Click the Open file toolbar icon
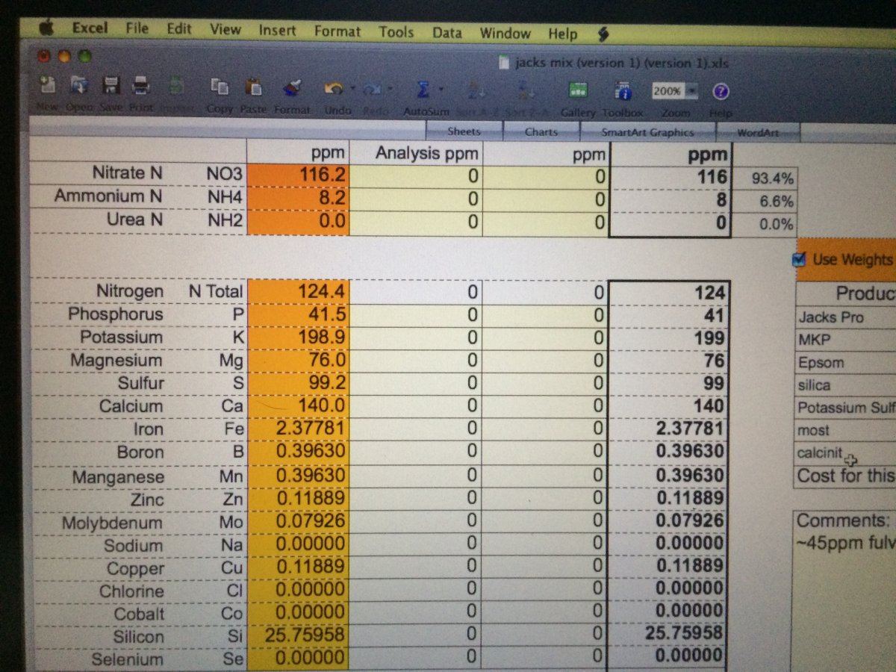This screenshot has width=896, height=672. click(79, 87)
